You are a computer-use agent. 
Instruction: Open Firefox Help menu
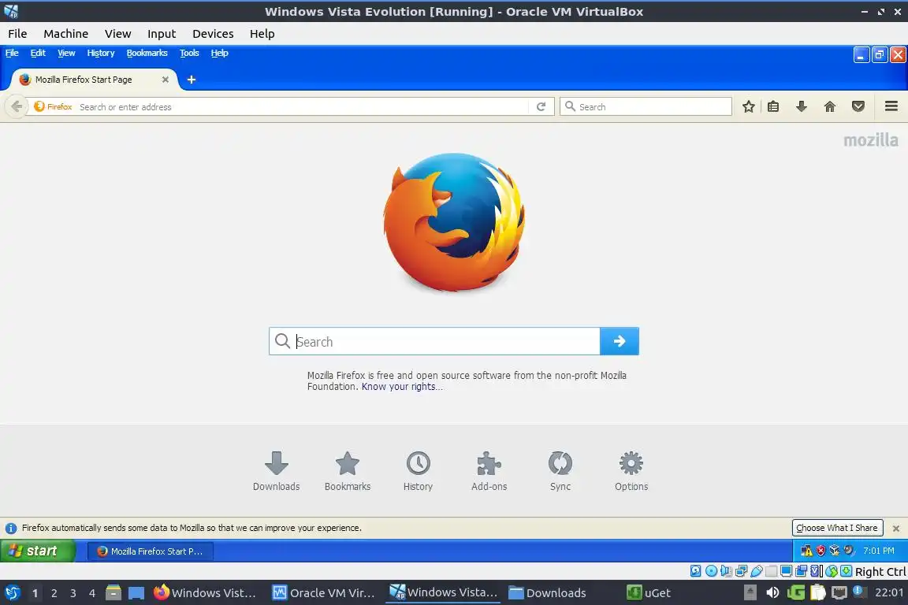(x=219, y=53)
